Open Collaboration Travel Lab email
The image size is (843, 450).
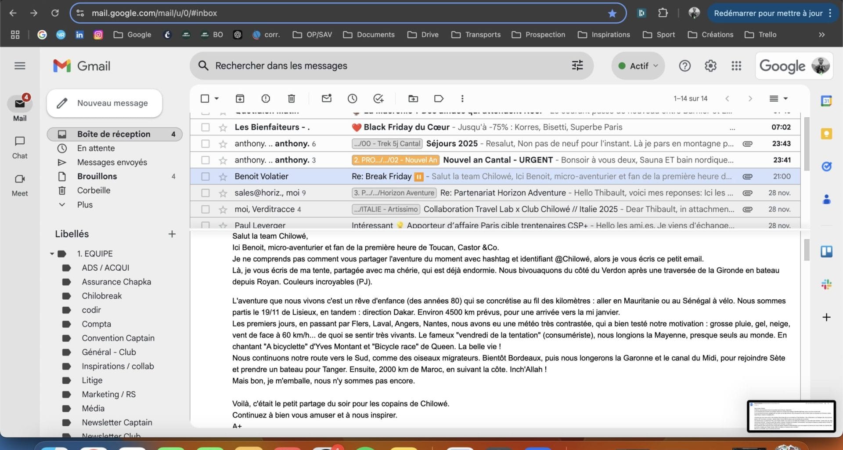click(x=495, y=209)
